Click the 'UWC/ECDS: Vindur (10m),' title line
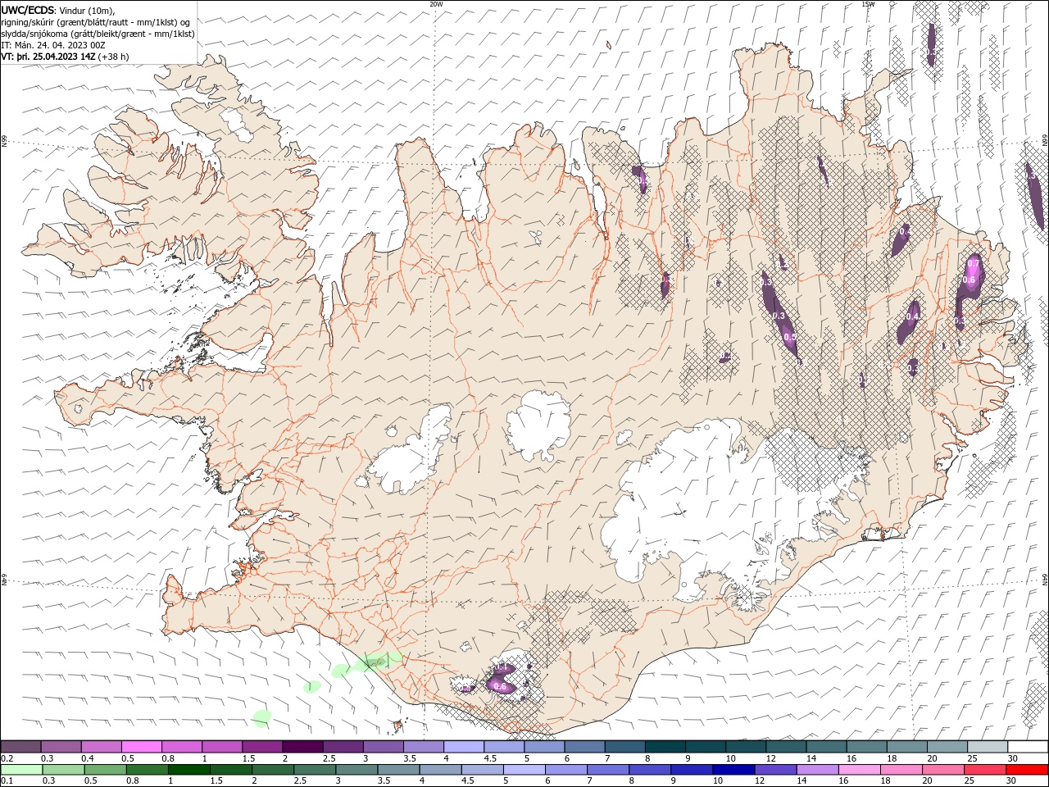Viewport: 1049px width, 787px height. tap(58, 10)
